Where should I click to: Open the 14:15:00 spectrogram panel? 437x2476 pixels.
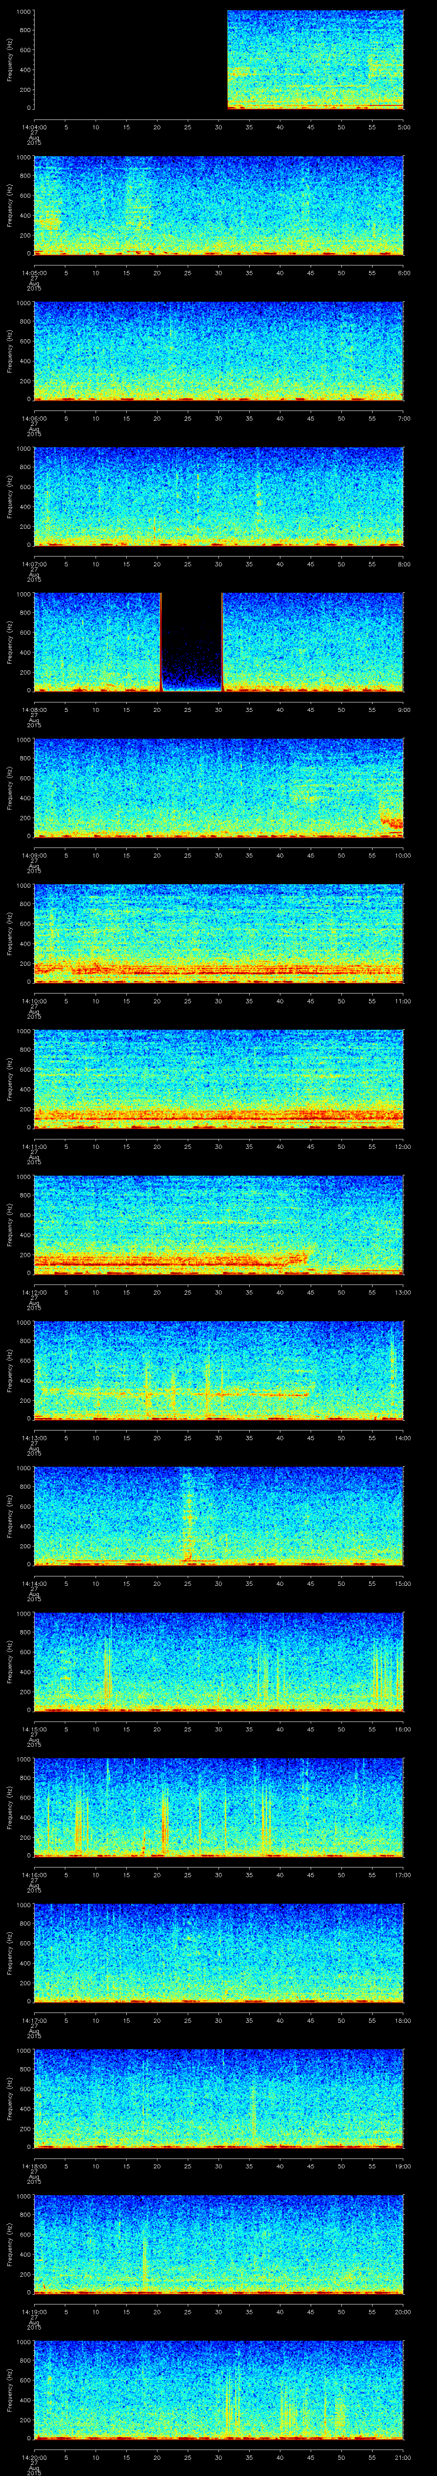pyautogui.click(x=218, y=1662)
